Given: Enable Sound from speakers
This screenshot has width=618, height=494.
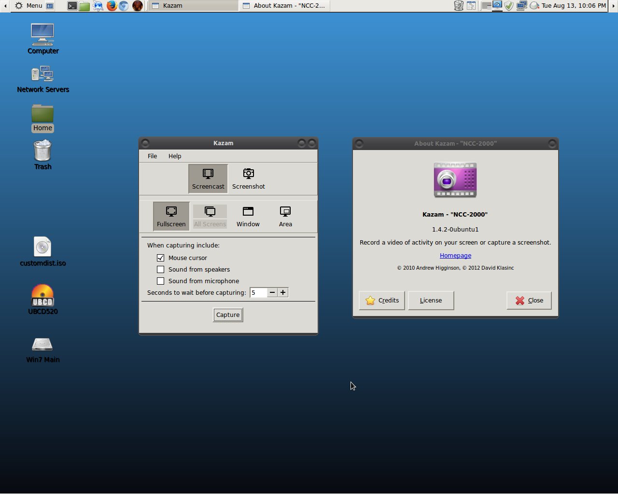Looking at the screenshot, I should (x=160, y=269).
